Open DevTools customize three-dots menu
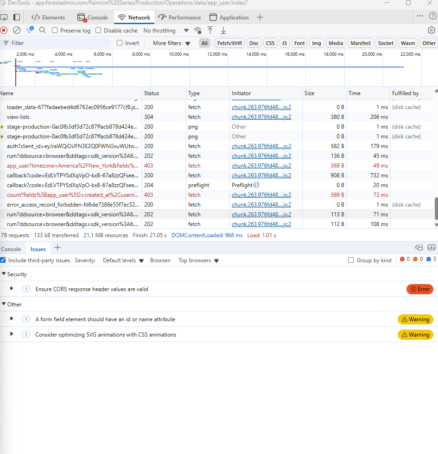The image size is (438, 454). coord(420,16)
